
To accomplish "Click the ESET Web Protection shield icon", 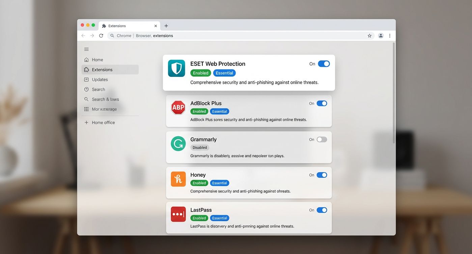I will click(x=176, y=68).
